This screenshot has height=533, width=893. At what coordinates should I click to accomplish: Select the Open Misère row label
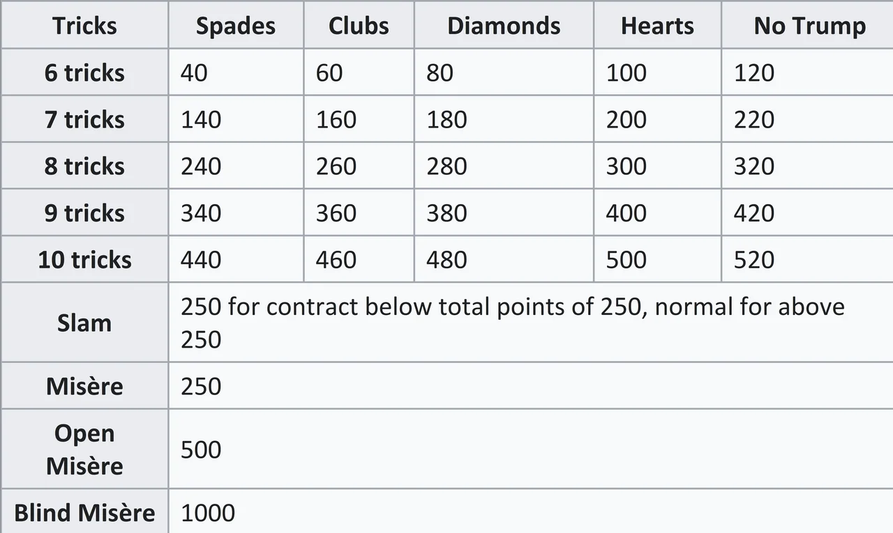(x=84, y=449)
